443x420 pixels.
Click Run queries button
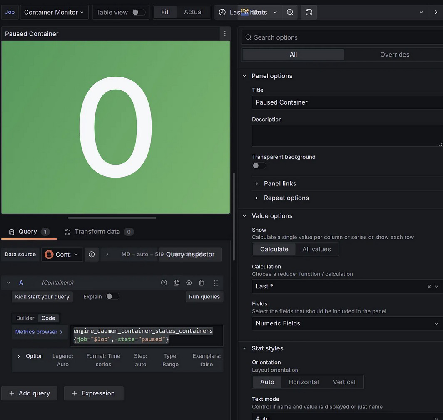click(x=204, y=297)
